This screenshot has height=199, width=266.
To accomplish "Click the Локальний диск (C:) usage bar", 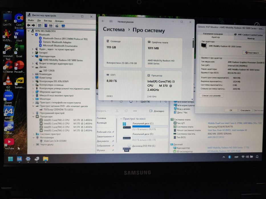I will point(150,126).
